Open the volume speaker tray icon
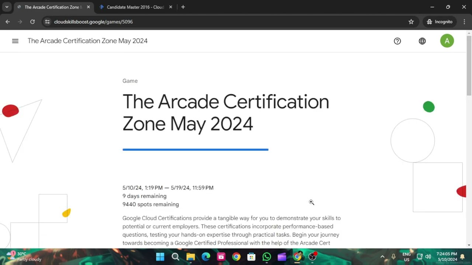Image resolution: width=472 pixels, height=265 pixels. [428, 257]
